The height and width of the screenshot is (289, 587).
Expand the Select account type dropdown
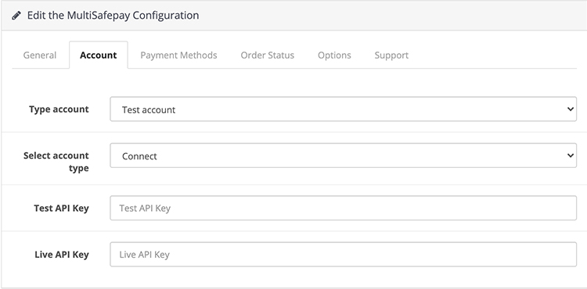pos(343,155)
